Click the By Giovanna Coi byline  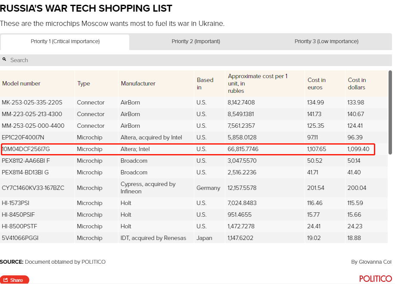[371, 262]
